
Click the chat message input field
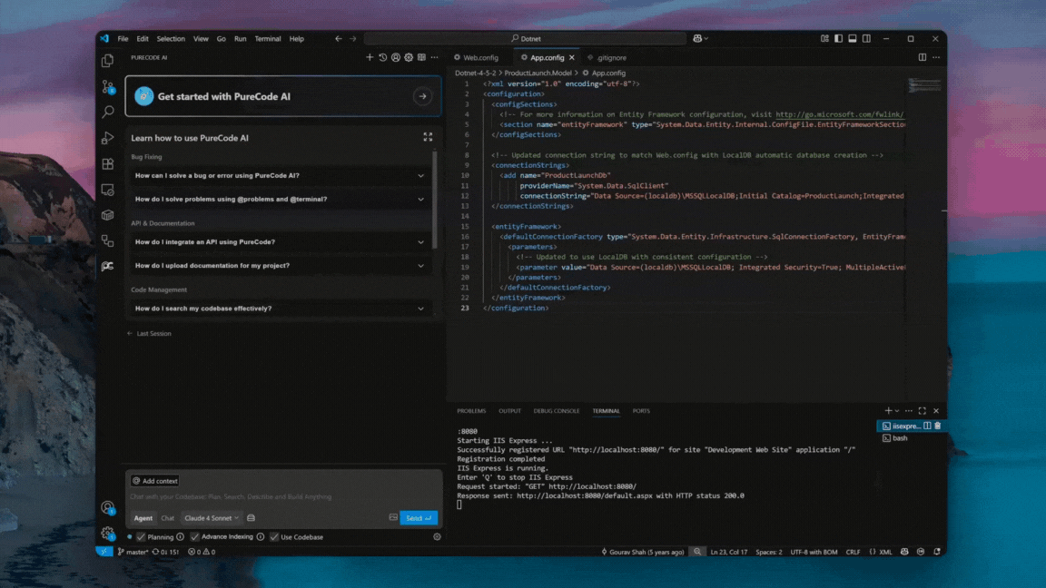click(283, 496)
